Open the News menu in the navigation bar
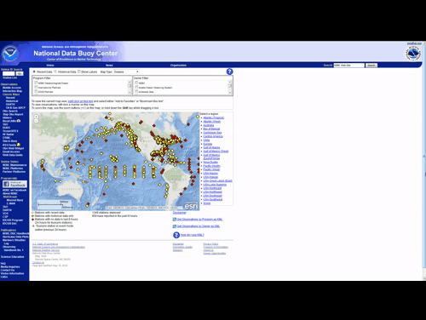 pyautogui.click(x=109, y=66)
